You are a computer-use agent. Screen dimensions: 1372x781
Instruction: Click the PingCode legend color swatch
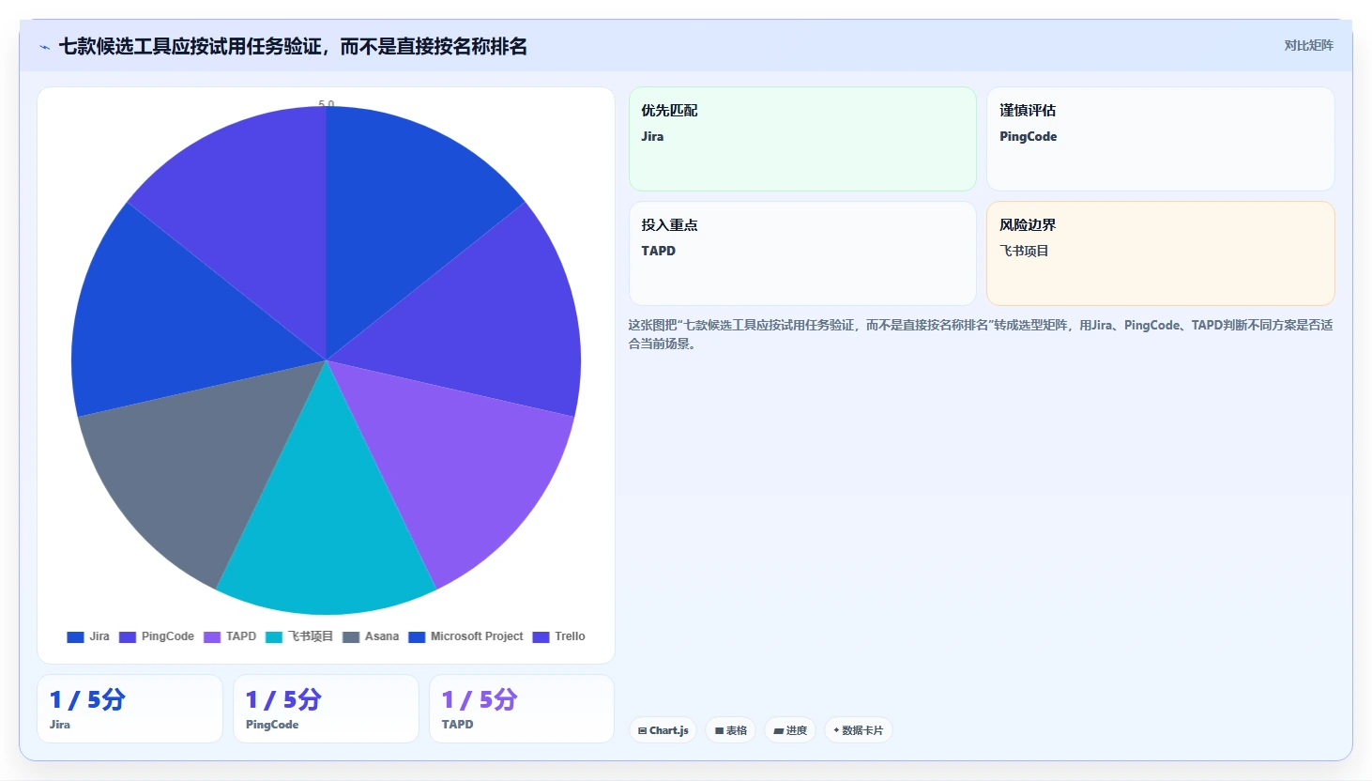pos(128,637)
